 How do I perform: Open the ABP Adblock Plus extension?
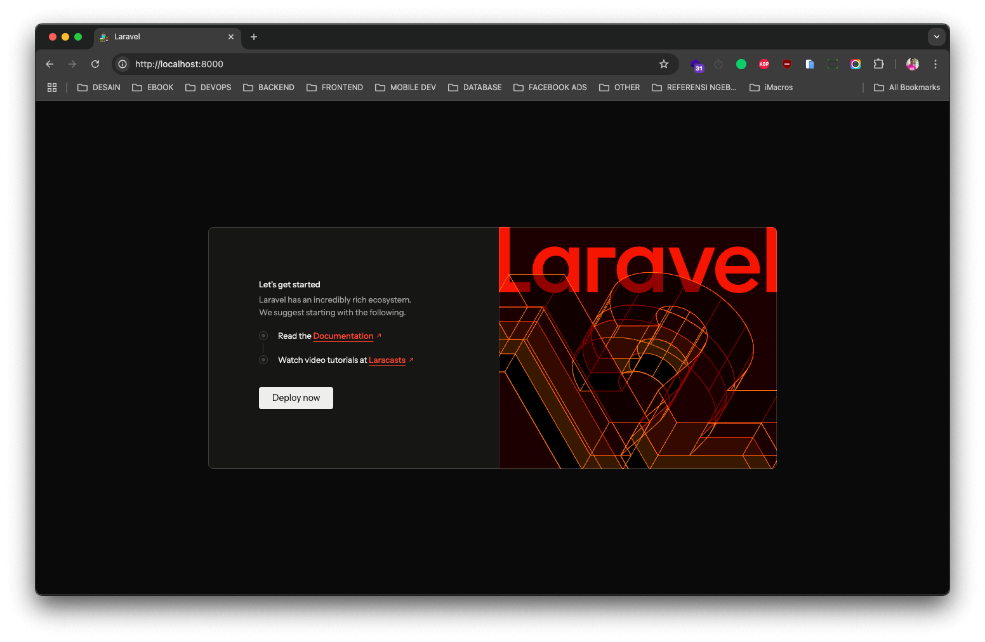(764, 64)
